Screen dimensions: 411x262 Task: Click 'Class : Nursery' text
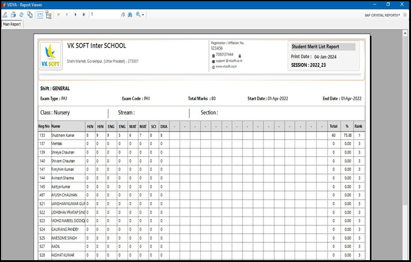point(55,113)
